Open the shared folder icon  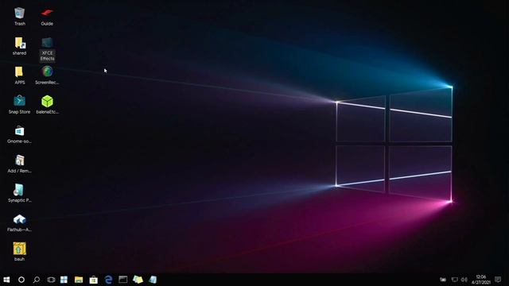tap(19, 43)
